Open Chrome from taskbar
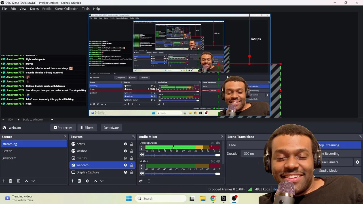363x204 pixels. [213, 198]
